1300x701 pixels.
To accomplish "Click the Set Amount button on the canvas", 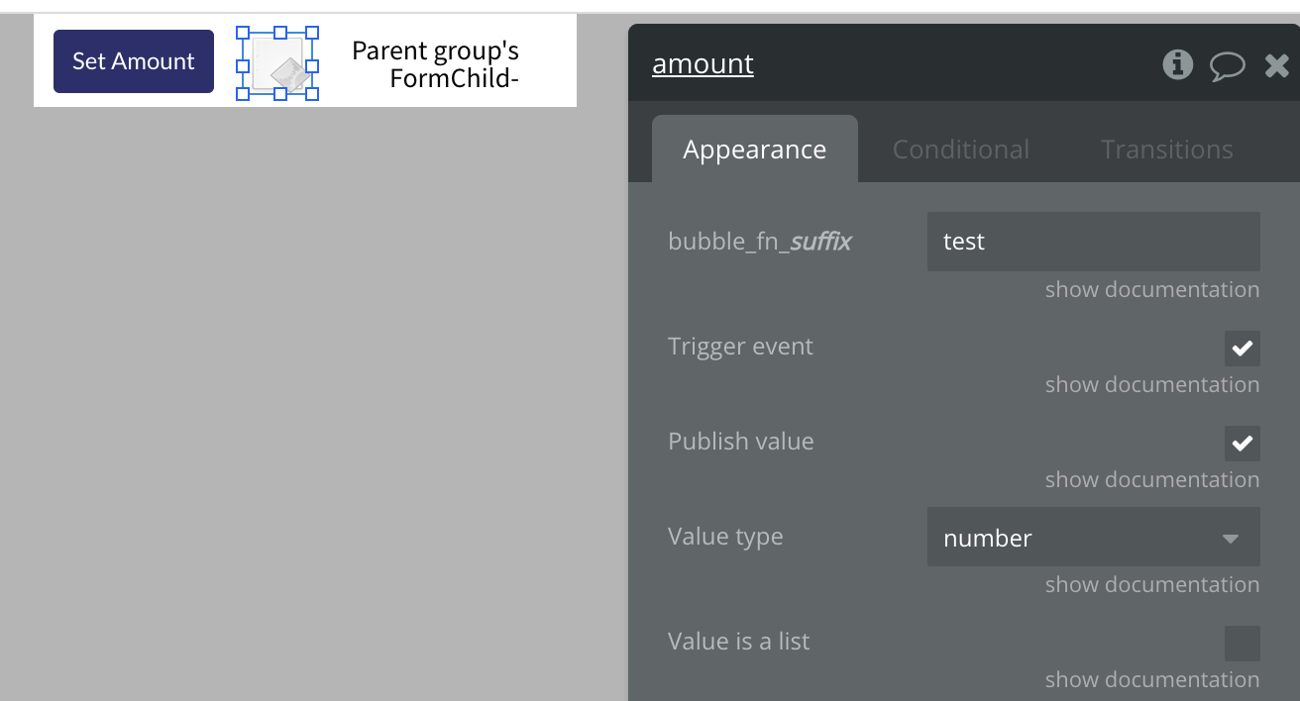I will [x=134, y=61].
